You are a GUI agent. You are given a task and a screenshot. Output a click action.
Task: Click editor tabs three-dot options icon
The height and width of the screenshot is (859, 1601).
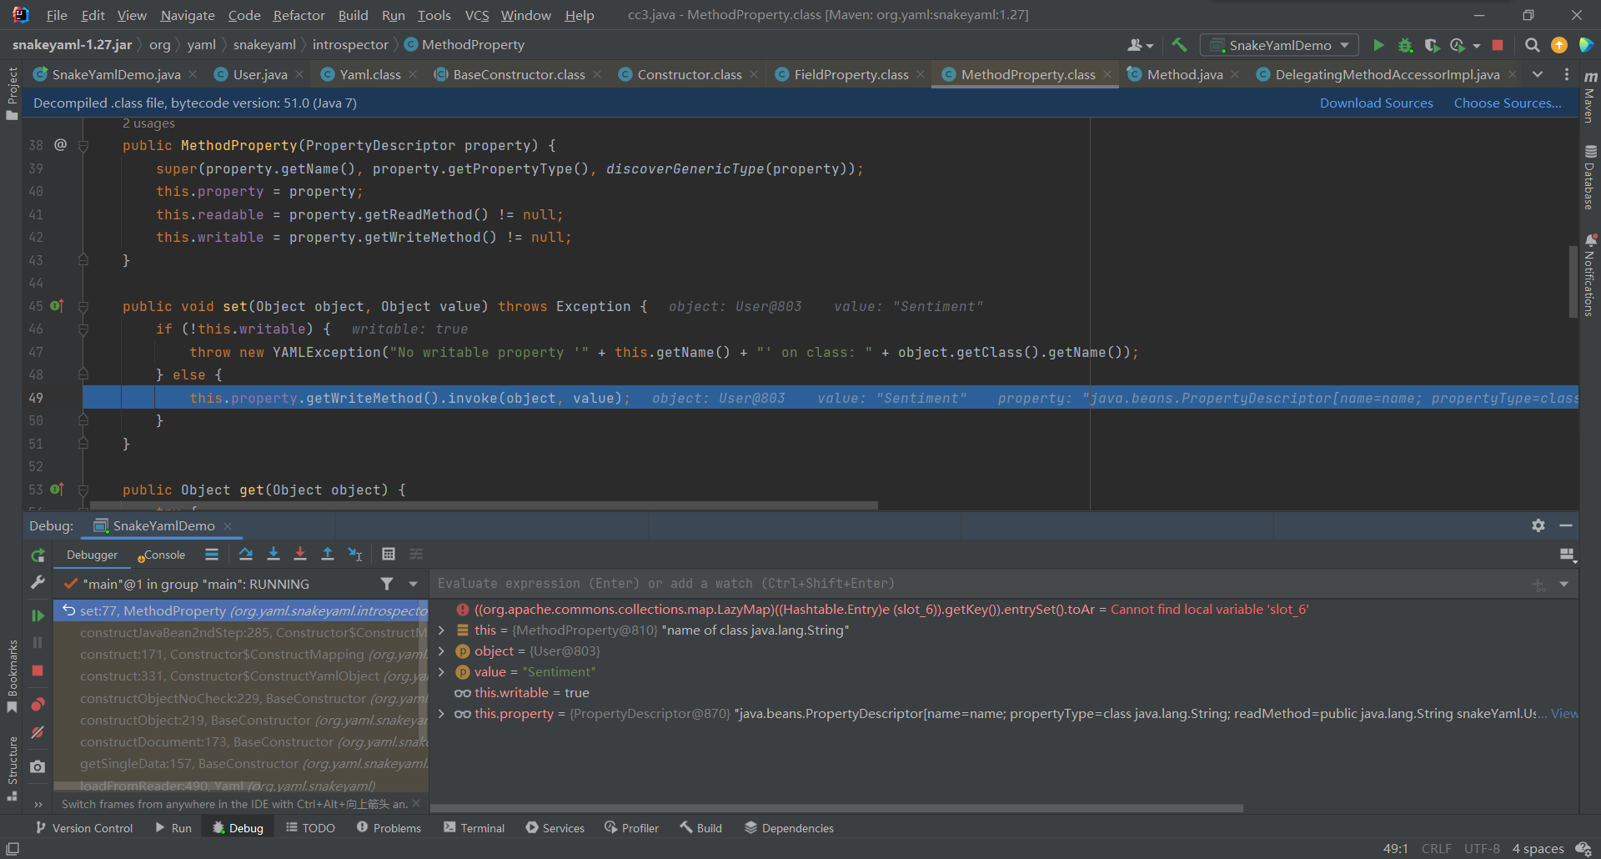pos(1567,74)
